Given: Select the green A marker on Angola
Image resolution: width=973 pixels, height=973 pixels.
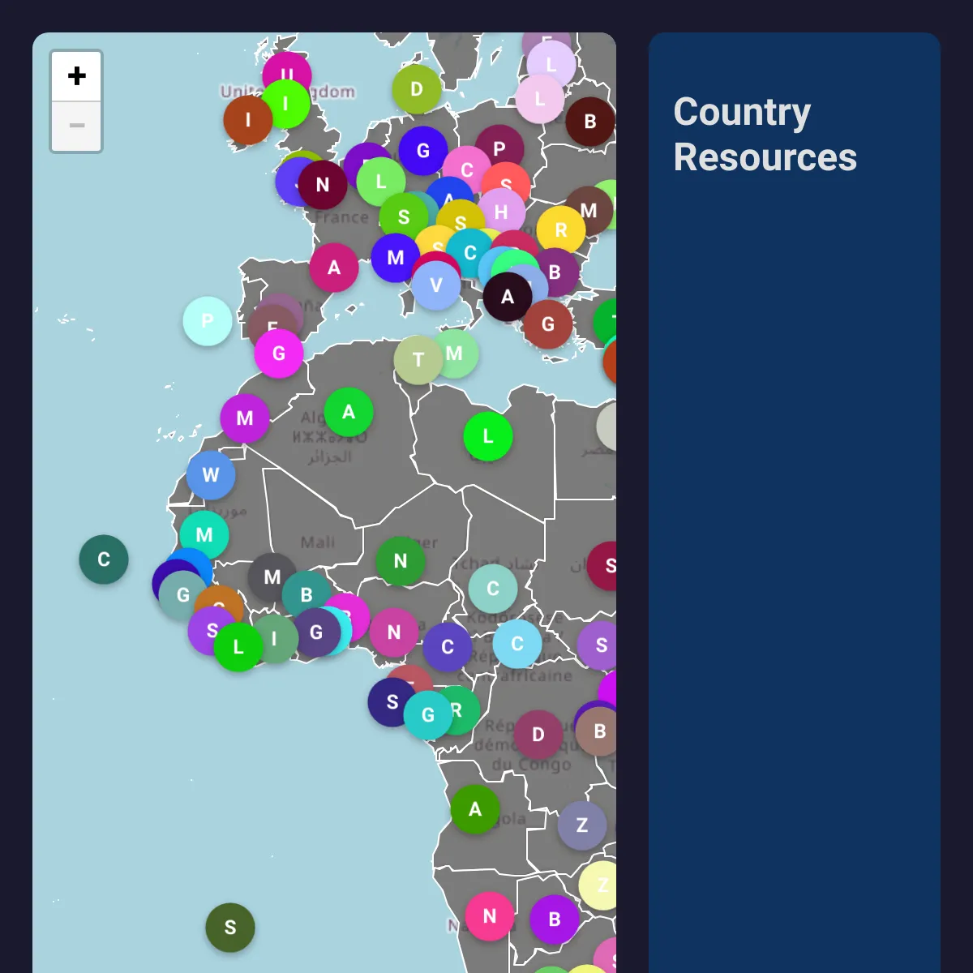Looking at the screenshot, I should pyautogui.click(x=475, y=809).
